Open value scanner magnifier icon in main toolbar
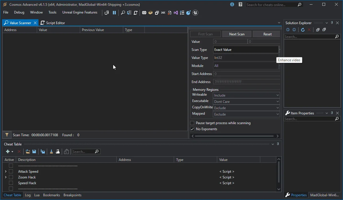The image size is (343, 200). click(x=123, y=13)
